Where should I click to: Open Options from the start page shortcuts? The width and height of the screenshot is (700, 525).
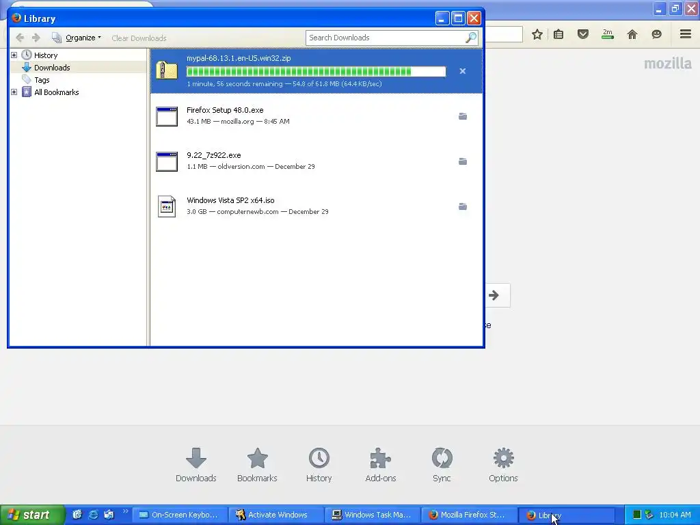503,465
